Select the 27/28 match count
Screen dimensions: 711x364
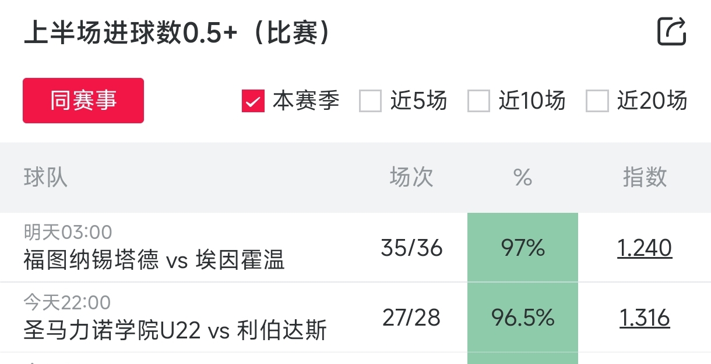click(x=411, y=318)
